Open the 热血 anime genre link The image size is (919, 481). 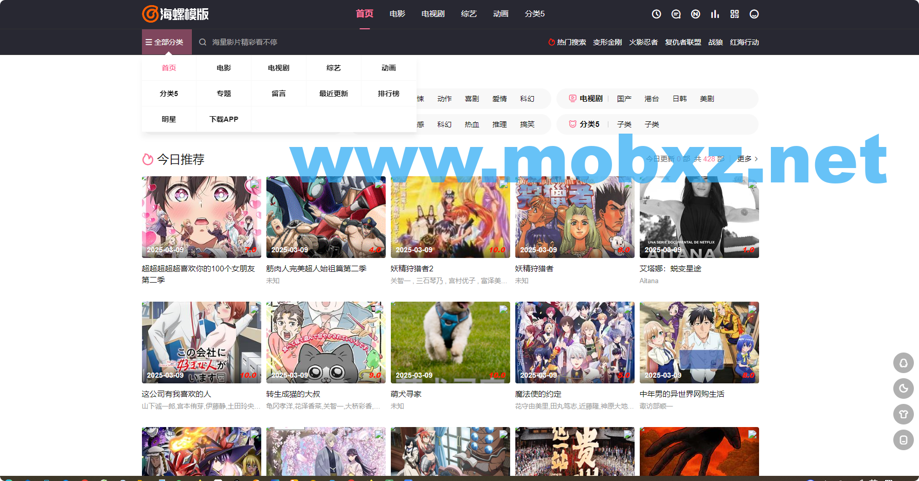click(472, 124)
